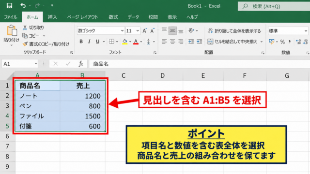The width and height of the screenshot is (310, 174).
Task: Open 配置 dialog launcher
Action: click(x=263, y=53)
